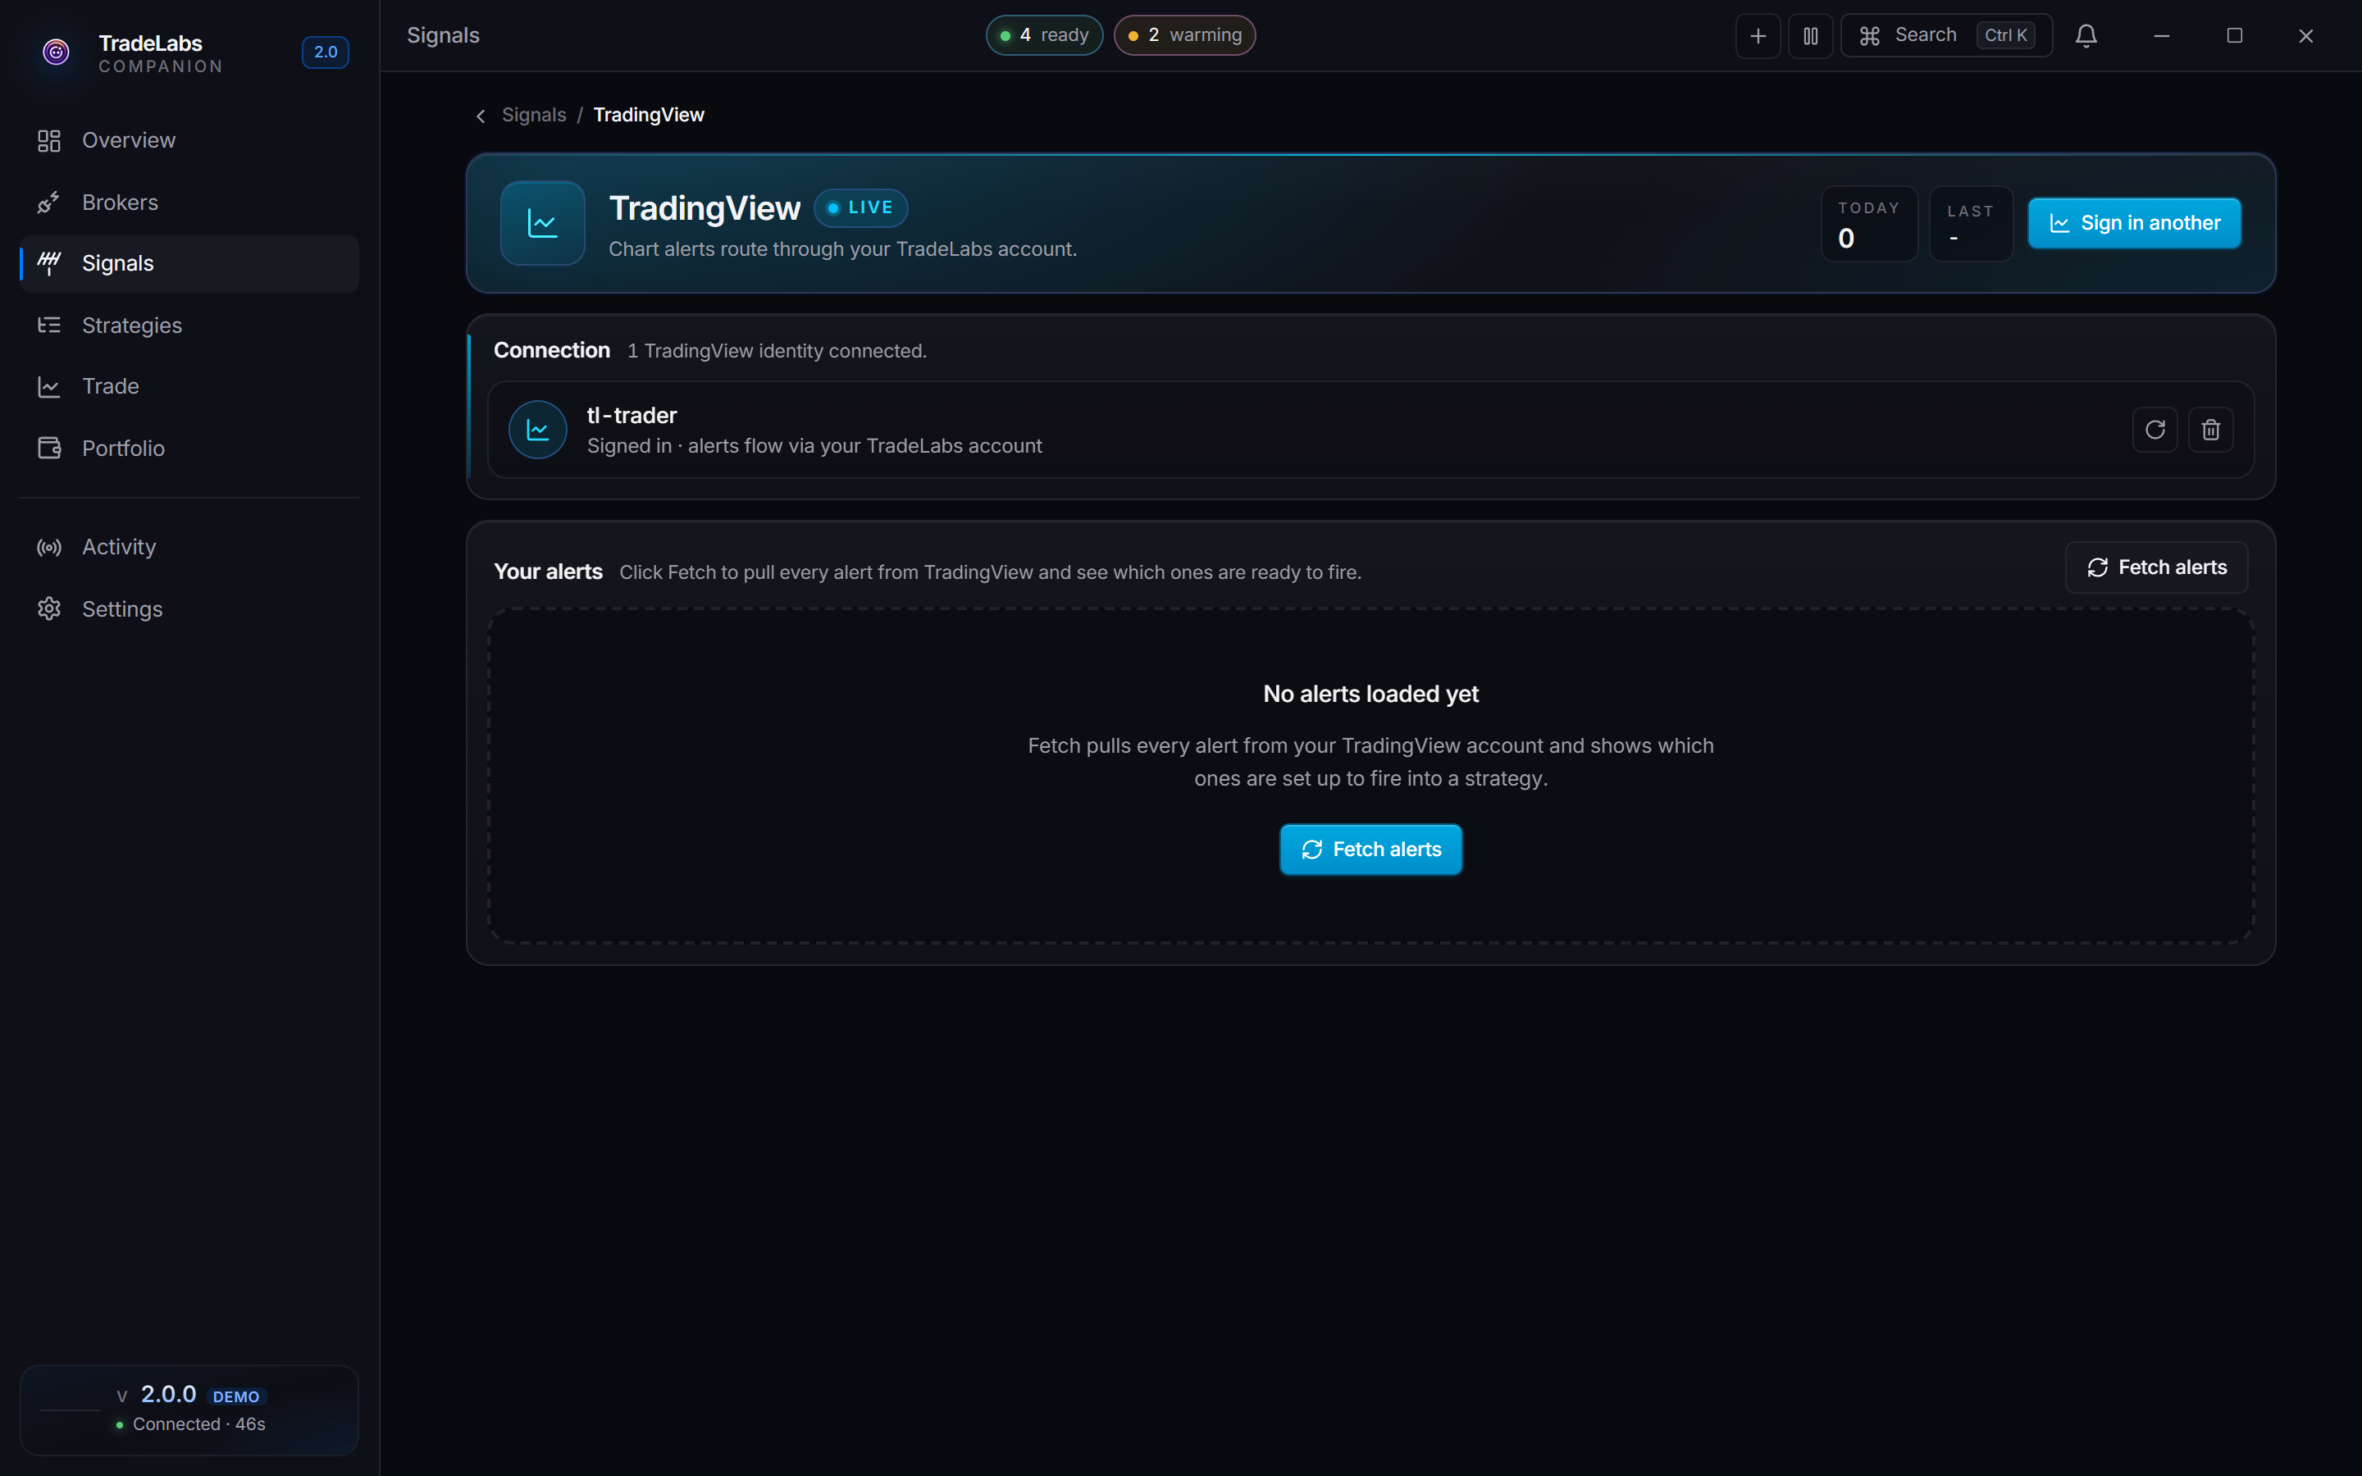
Task: Open the Search box
Action: tap(1946, 36)
